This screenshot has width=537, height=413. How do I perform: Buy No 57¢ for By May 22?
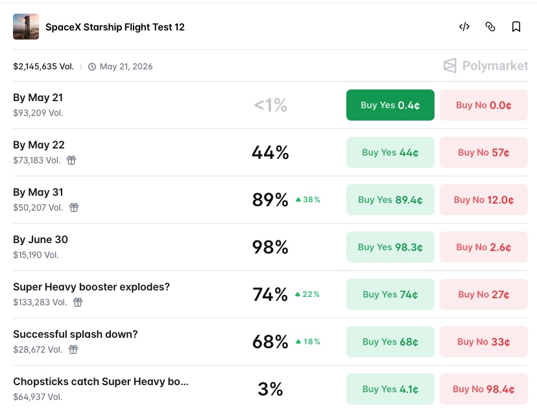tap(484, 152)
